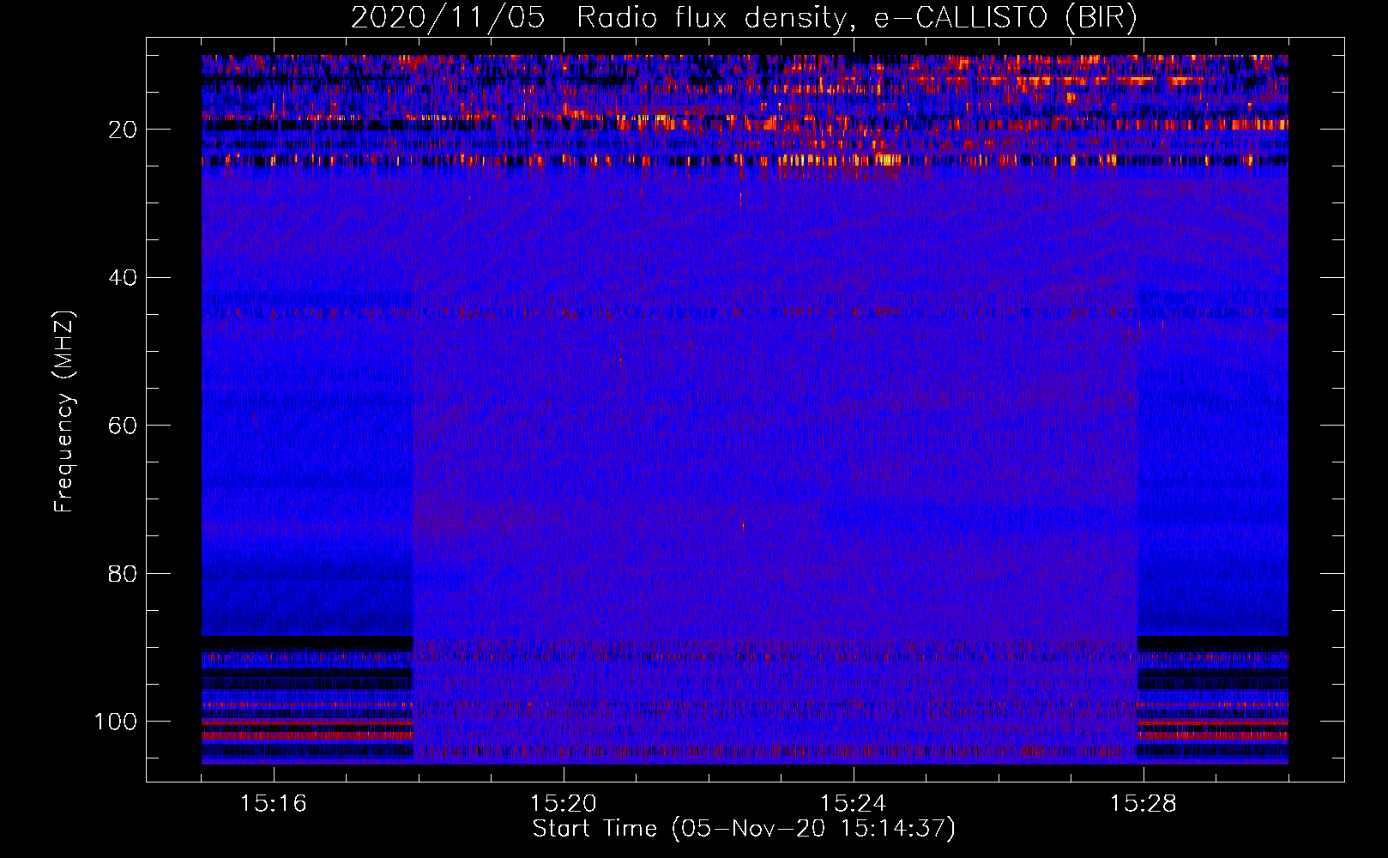The image size is (1388, 858).
Task: Click the '80' frequency tick label
Action: [123, 573]
